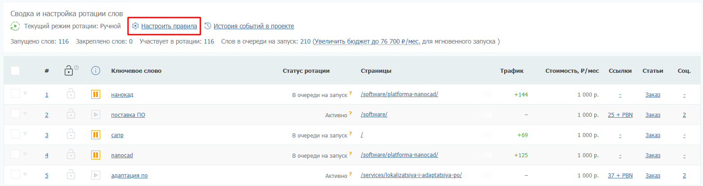This screenshot has width=703, height=186.
Task: Select the checkbox in row 4 nanocad
Action: pos(15,155)
